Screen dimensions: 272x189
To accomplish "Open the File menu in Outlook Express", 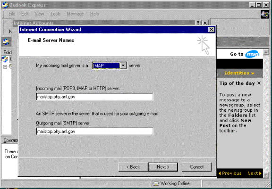I will [x=12, y=14].
